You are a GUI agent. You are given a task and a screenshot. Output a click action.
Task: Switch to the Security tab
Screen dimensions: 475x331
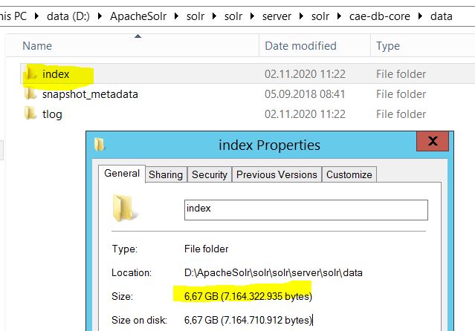[x=210, y=174]
